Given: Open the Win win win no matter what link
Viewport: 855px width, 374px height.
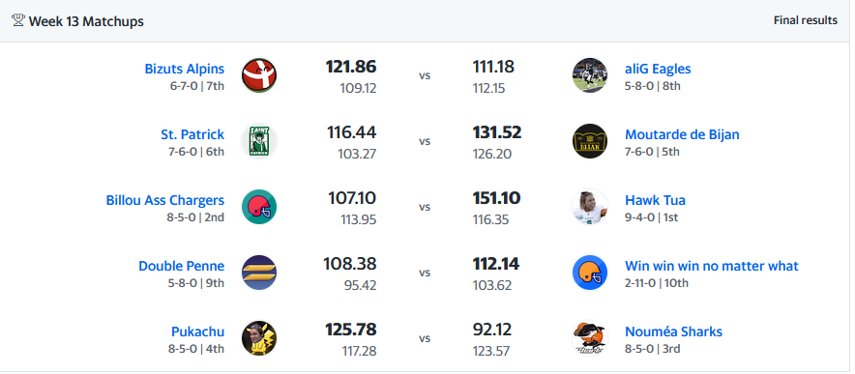Looking at the screenshot, I should coord(712,266).
